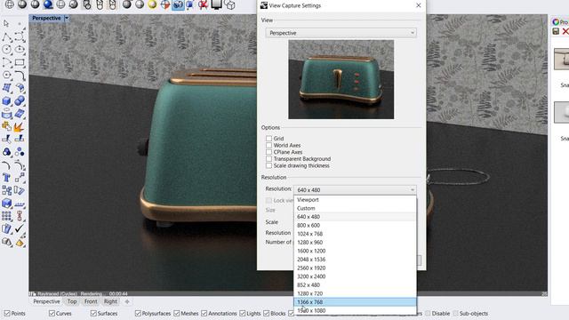Toggle the Surfaces selection filter
The width and height of the screenshot is (569, 320).
point(93,313)
